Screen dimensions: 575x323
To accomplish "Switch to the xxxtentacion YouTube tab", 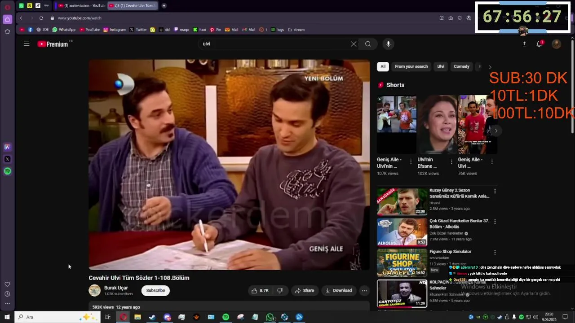I will coord(82,5).
